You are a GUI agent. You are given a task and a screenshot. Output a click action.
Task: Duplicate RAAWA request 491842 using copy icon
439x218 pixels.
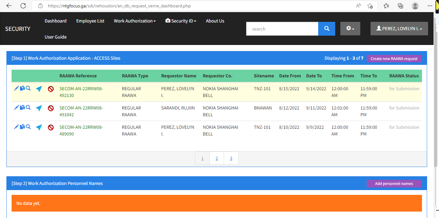[22, 108]
